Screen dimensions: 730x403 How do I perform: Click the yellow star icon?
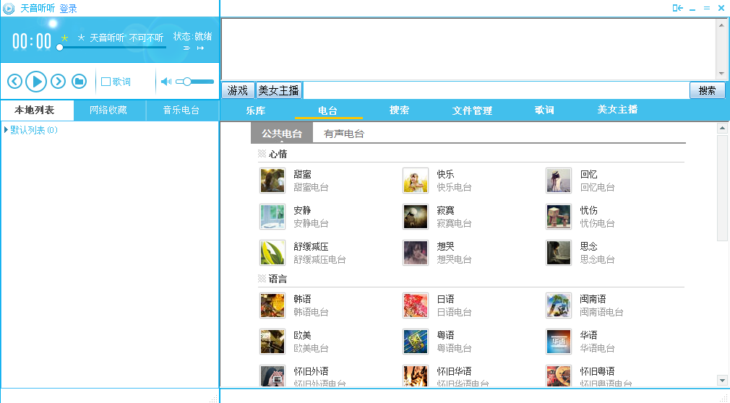pos(65,38)
